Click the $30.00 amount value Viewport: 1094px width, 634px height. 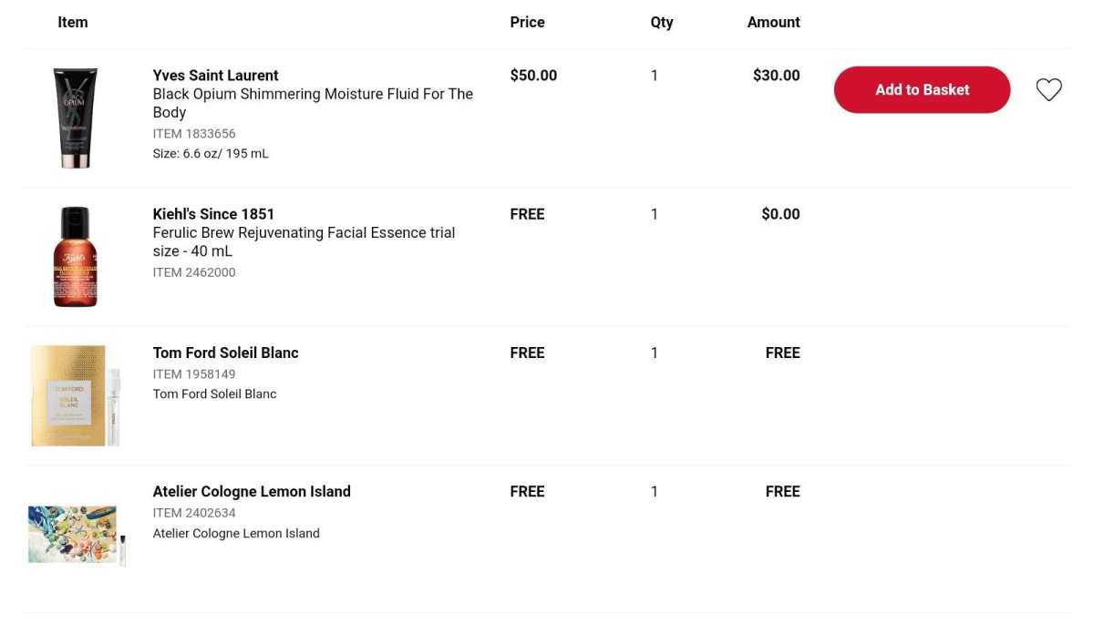[776, 76]
